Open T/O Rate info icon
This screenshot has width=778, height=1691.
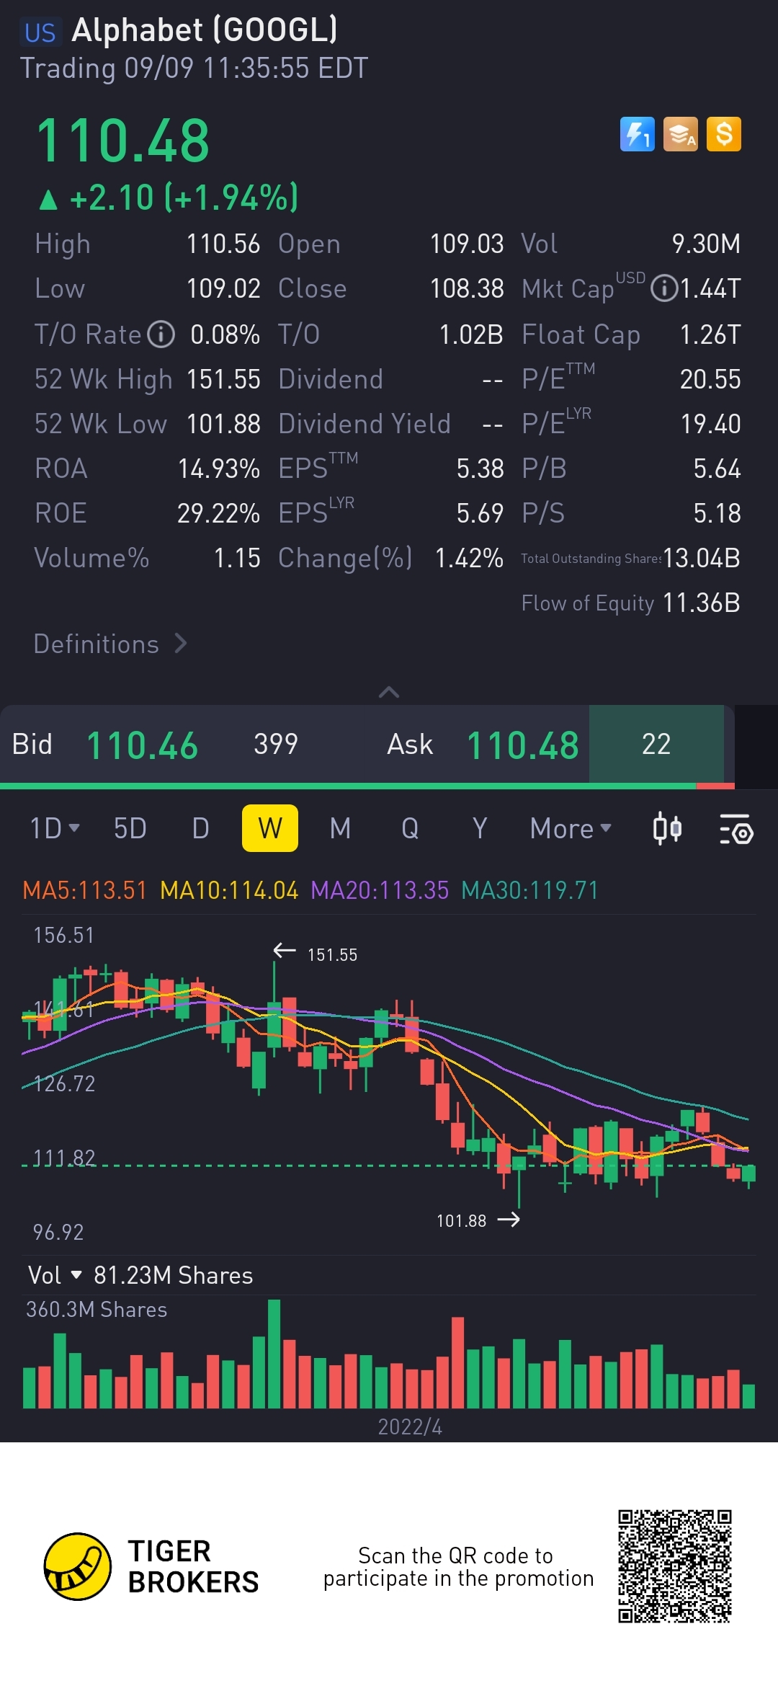pyautogui.click(x=161, y=334)
